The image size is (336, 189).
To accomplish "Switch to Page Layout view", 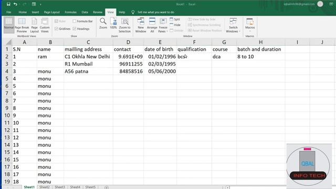I will point(34,25).
